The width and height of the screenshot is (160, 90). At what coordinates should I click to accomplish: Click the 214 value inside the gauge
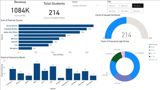[x=126, y=35]
